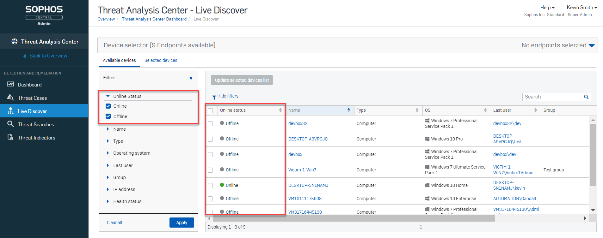This screenshot has height=238, width=603.
Task: Click the Windows logo in the Windows 10 Pro row
Action: [427, 139]
